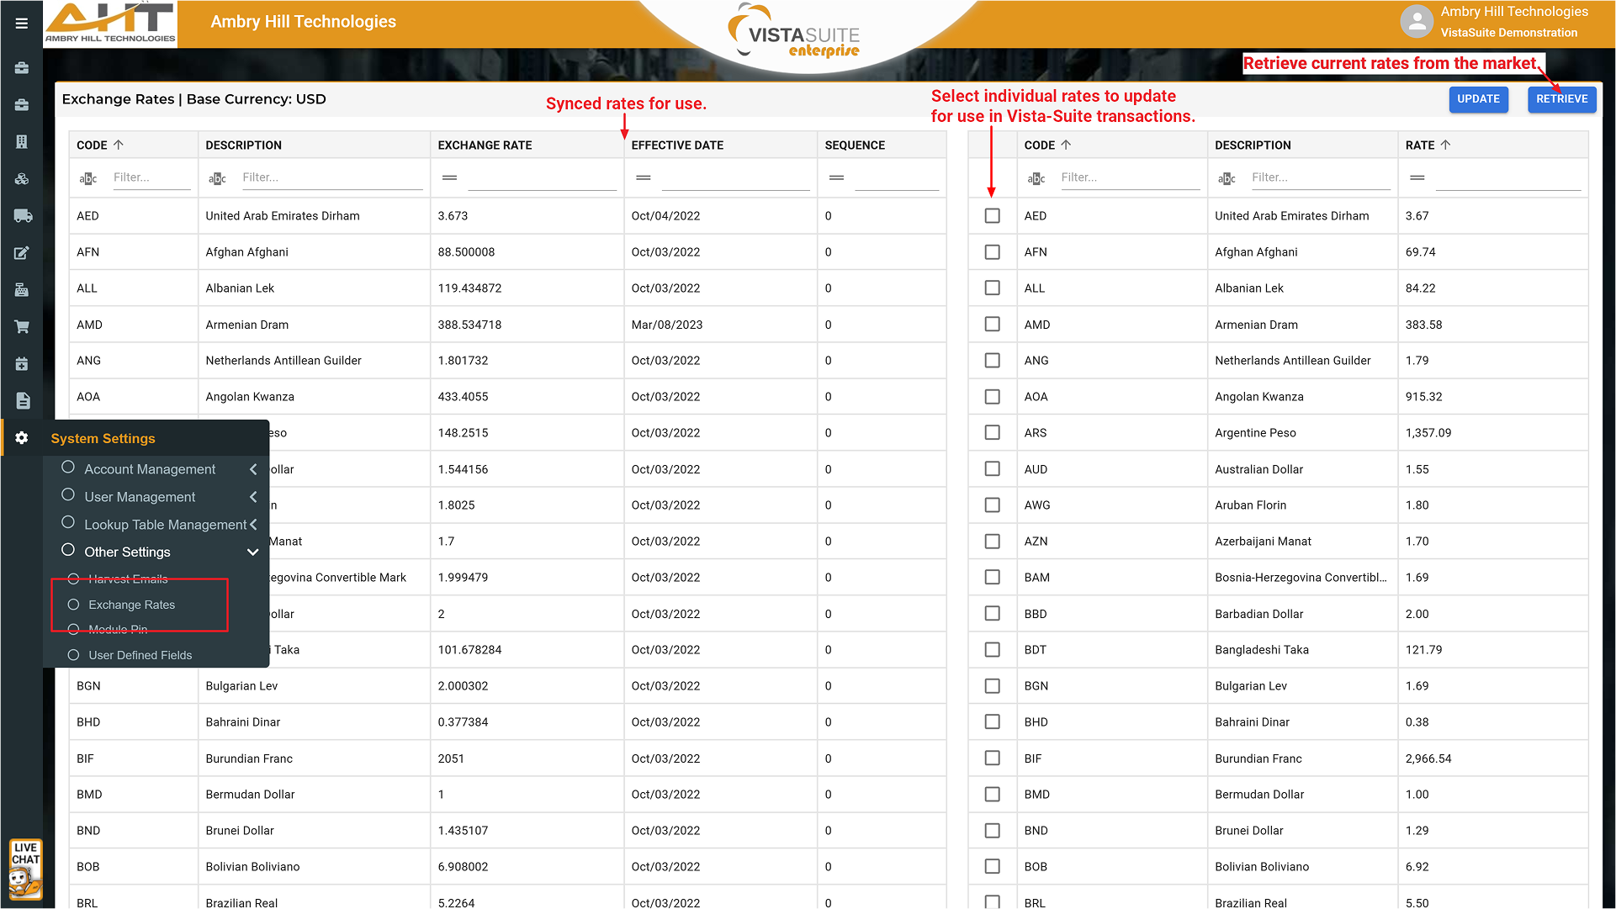Click the stacked cubes inventory icon
This screenshot has width=1616, height=909.
click(x=22, y=179)
